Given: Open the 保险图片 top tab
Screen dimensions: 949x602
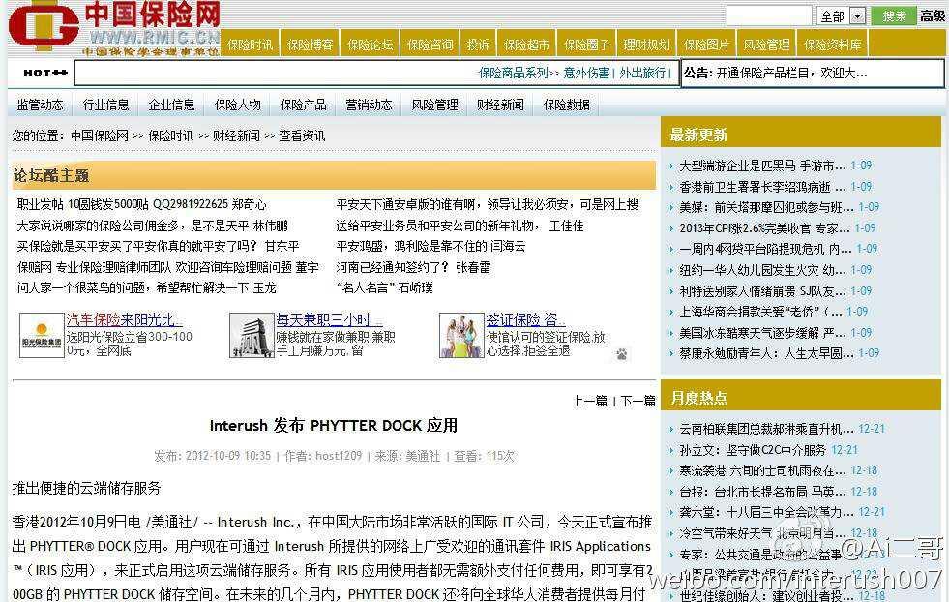Looking at the screenshot, I should pos(706,45).
